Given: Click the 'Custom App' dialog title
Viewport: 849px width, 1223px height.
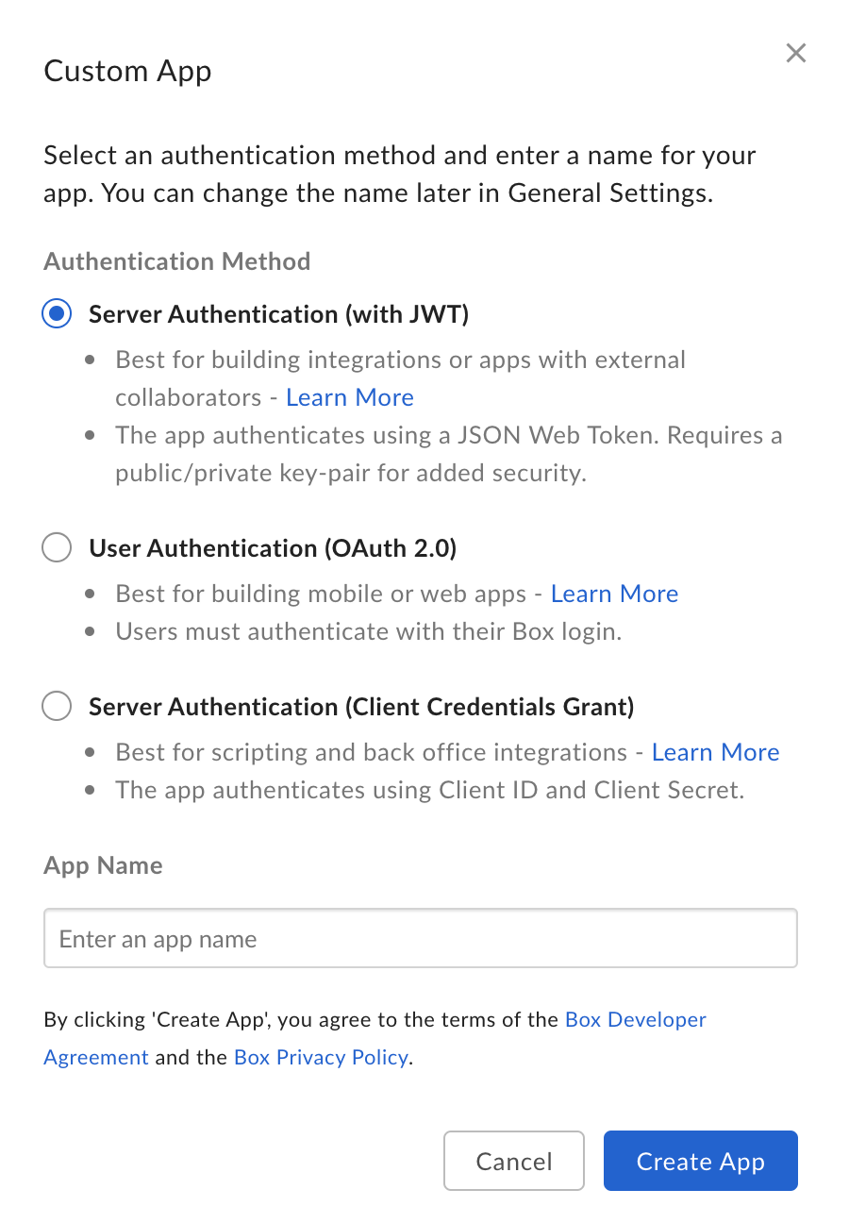Looking at the screenshot, I should (x=127, y=71).
